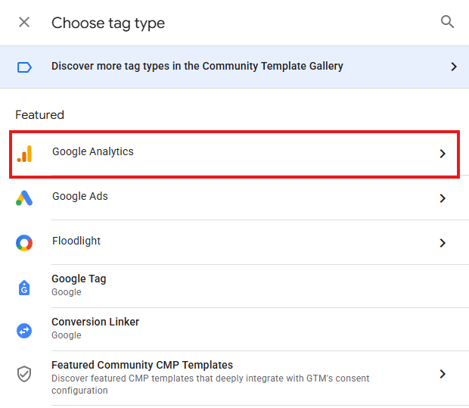469x408 pixels.
Task: Open the tag type search icon
Action: [x=447, y=22]
